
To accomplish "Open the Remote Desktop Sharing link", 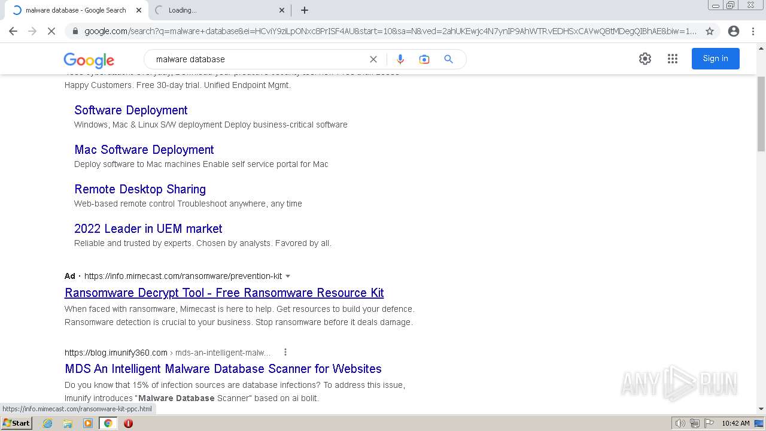I will tap(140, 189).
